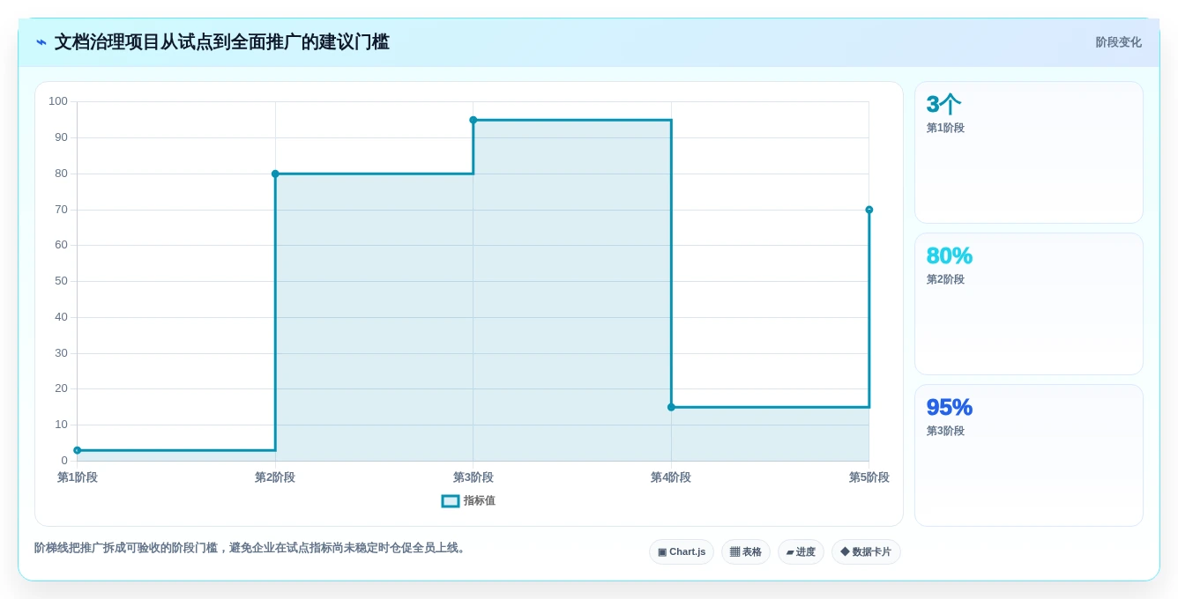
Task: Click the 50 y-axis tick label
Action: [61, 281]
